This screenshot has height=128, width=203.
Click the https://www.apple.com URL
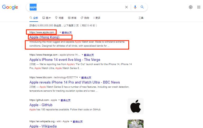[x=42, y=32]
